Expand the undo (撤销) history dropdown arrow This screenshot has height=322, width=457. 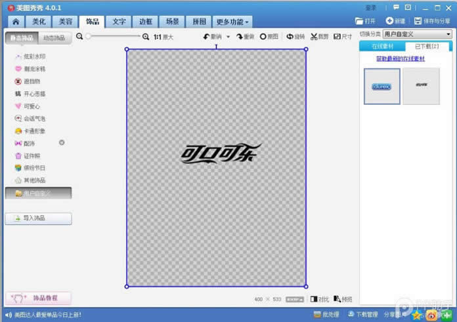pos(228,37)
